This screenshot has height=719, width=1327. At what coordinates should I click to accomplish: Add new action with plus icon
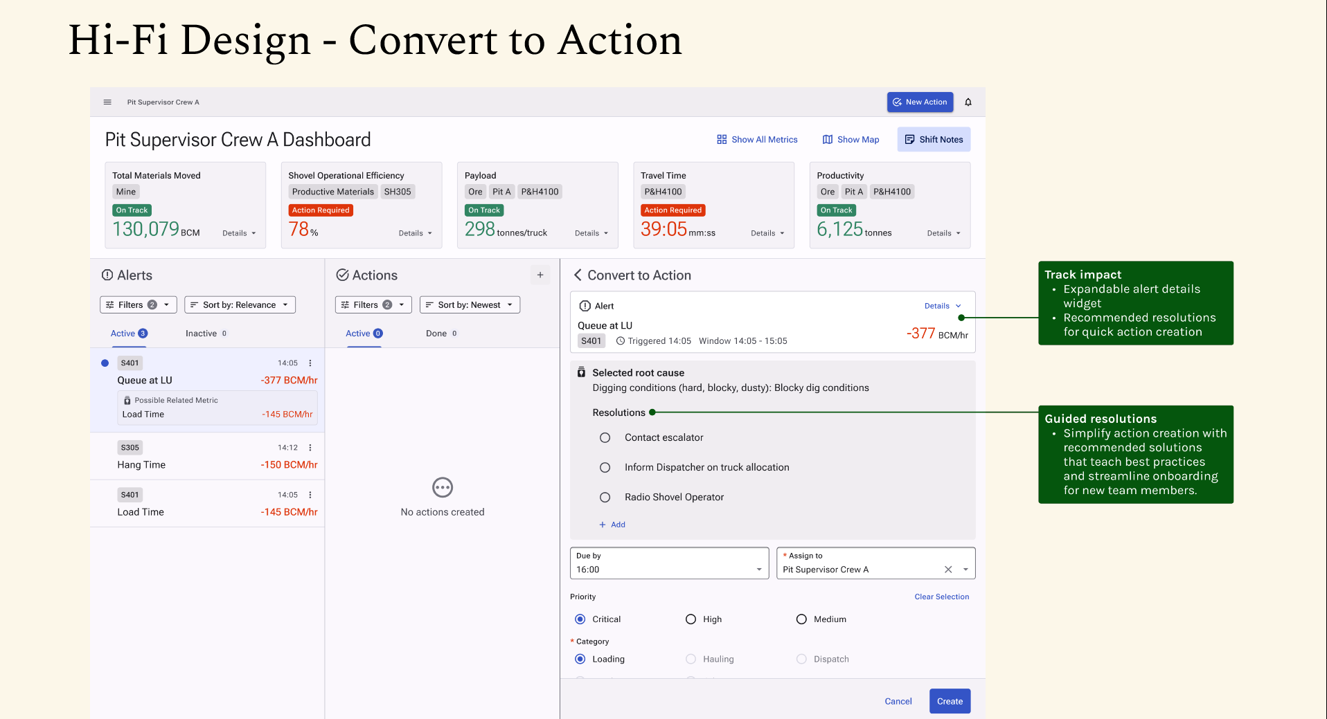[x=540, y=275]
